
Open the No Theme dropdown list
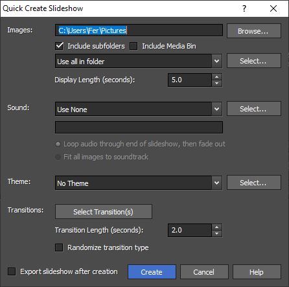139,183
